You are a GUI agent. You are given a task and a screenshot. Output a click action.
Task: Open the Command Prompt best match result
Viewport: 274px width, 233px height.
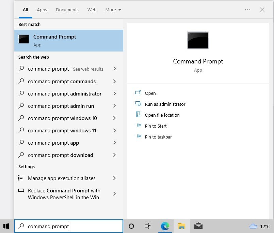69,41
